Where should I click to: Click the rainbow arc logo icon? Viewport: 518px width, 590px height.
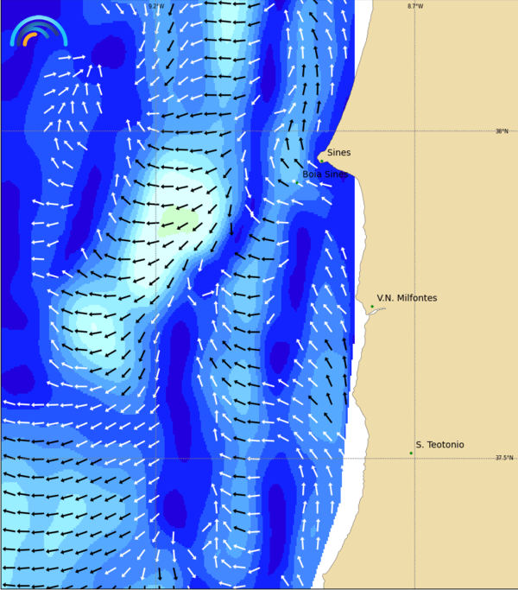[x=37, y=32]
